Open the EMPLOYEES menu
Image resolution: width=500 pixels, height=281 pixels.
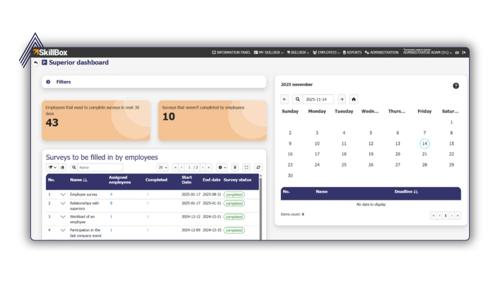[326, 52]
